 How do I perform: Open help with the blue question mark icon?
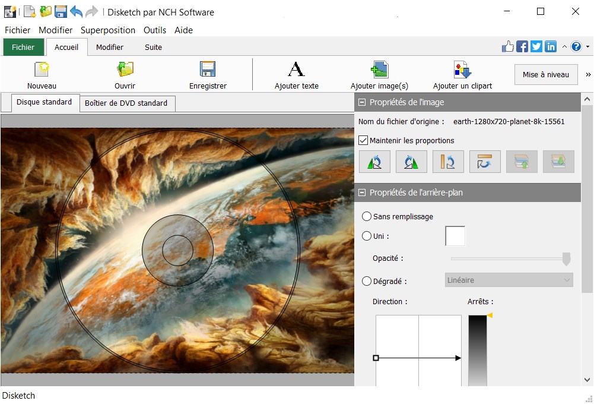576,46
